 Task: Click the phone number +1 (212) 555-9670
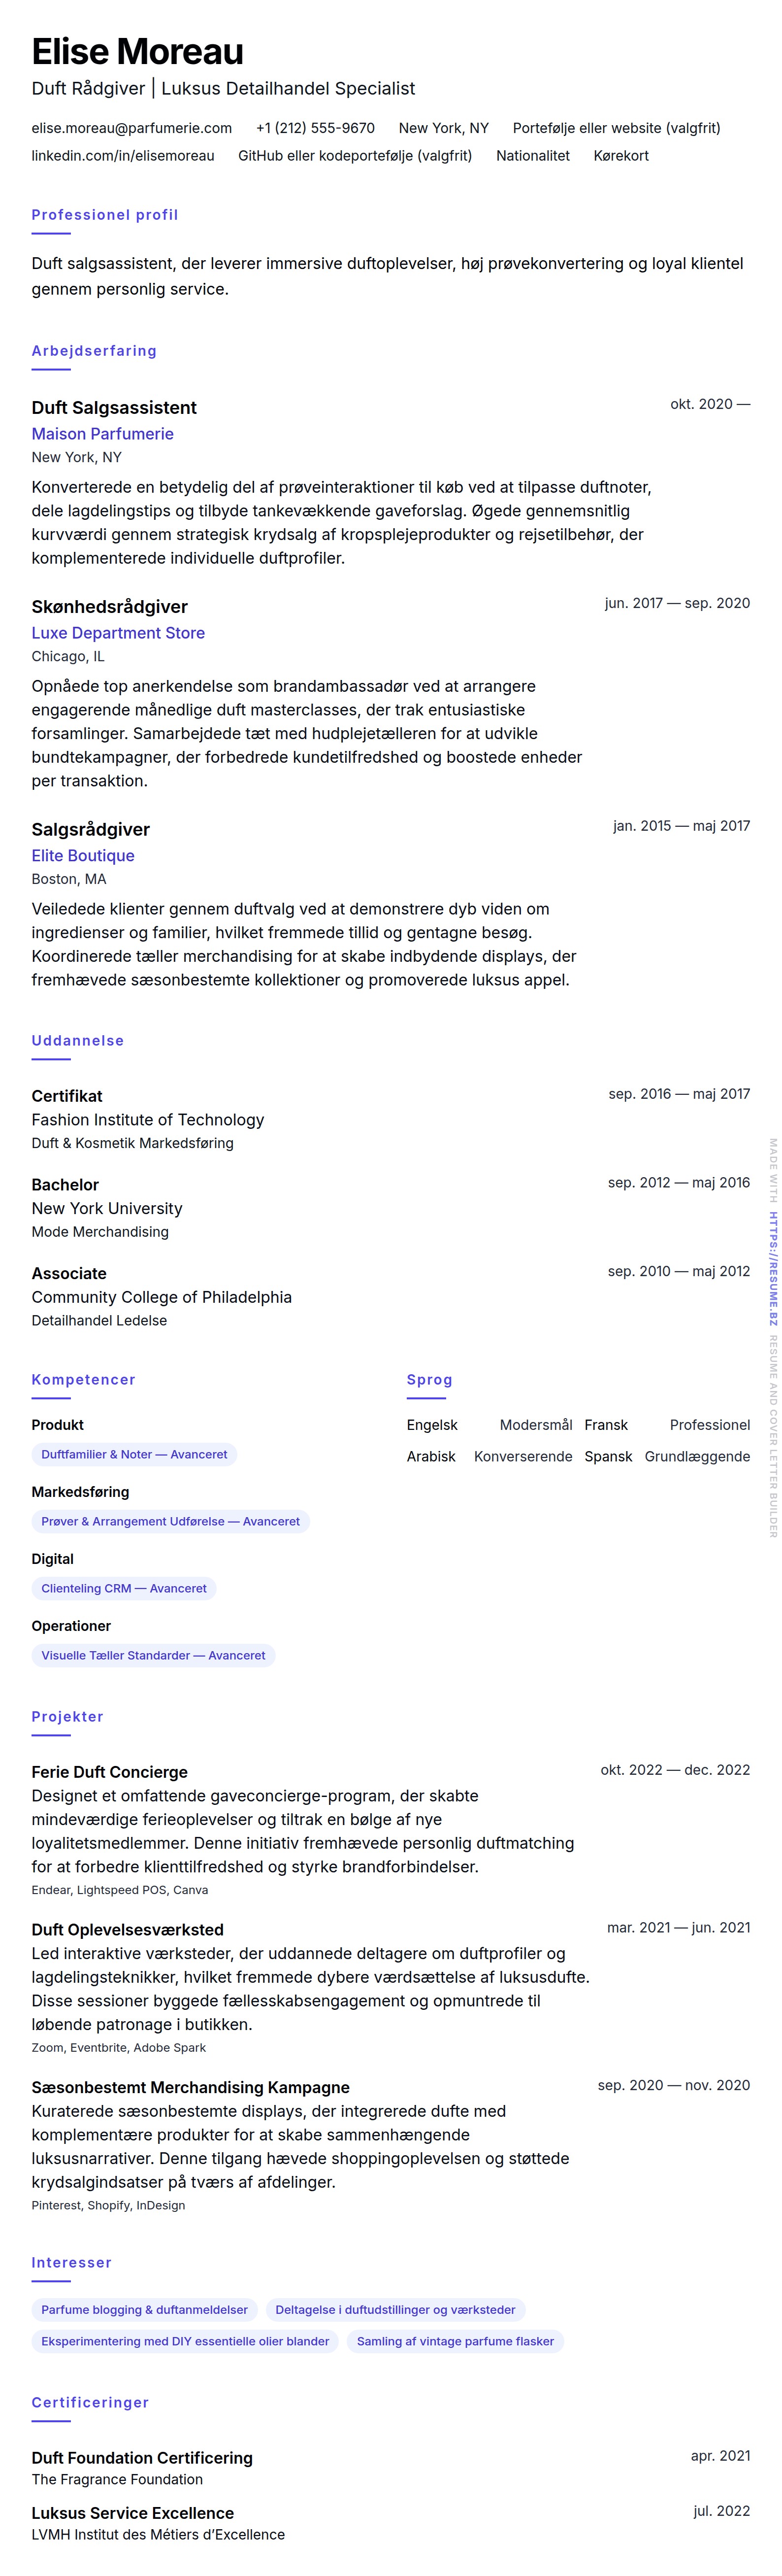(x=315, y=128)
